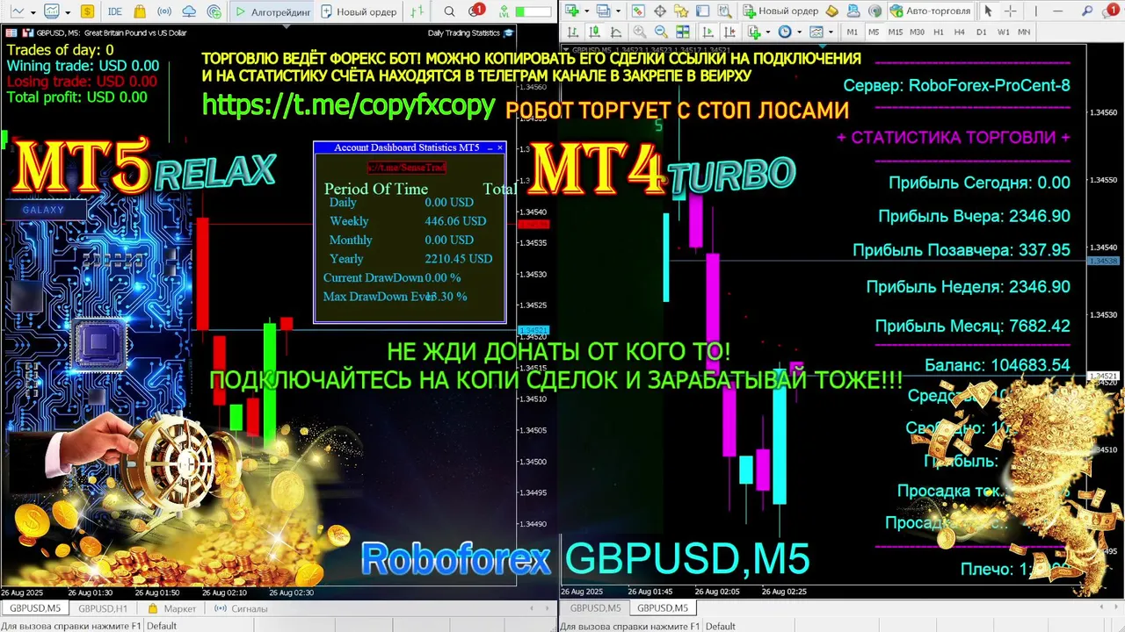
Task: Click Daily Trading Statistics label on MT5 chart
Action: (463, 32)
